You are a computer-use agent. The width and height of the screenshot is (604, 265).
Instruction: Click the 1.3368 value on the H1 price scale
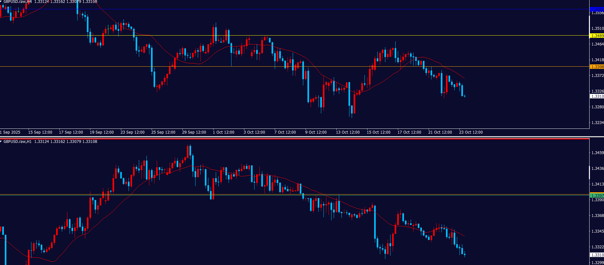click(x=597, y=216)
